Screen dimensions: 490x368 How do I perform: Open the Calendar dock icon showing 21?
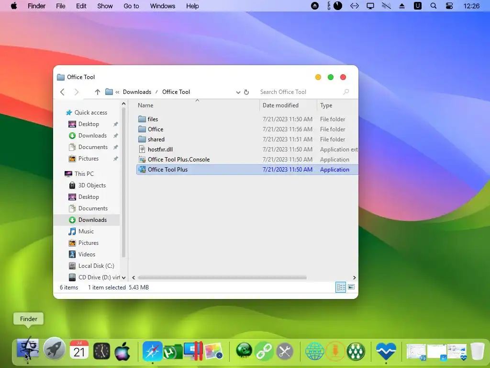79,350
